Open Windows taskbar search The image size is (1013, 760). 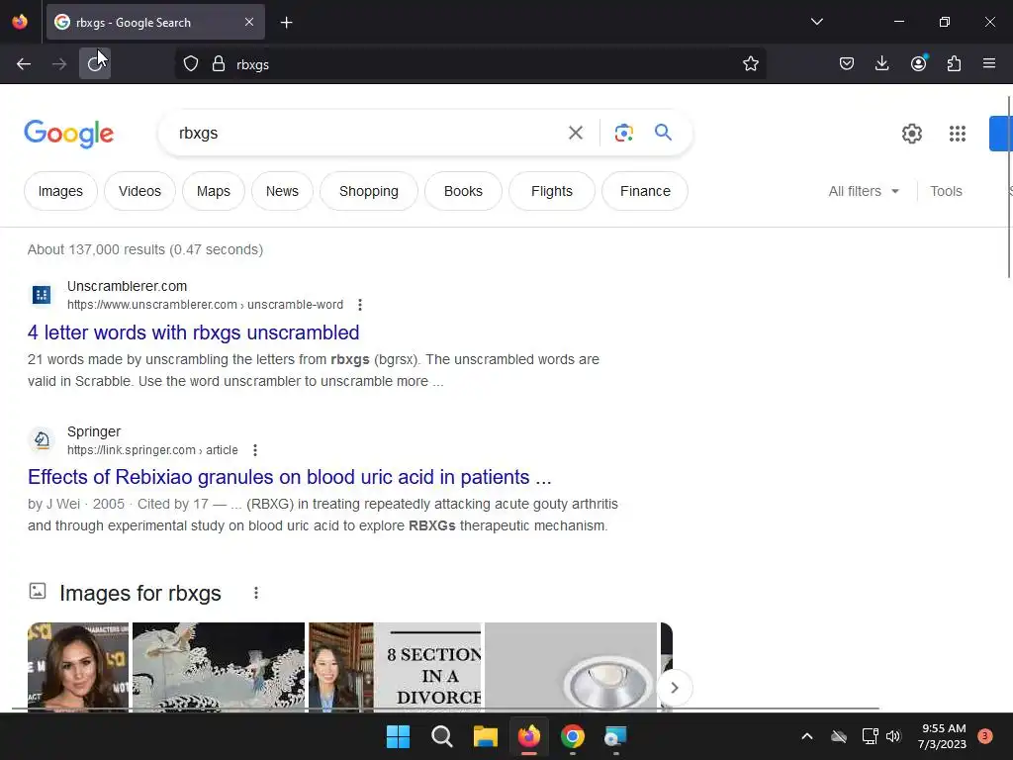[442, 736]
